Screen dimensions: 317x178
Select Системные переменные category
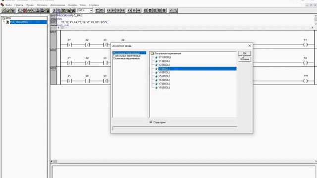(126, 58)
